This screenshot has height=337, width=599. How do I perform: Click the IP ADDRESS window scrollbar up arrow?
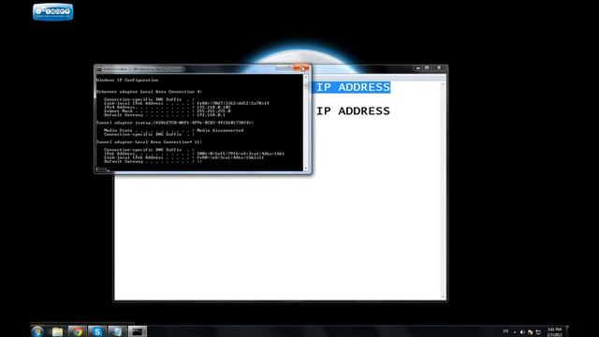click(444, 83)
